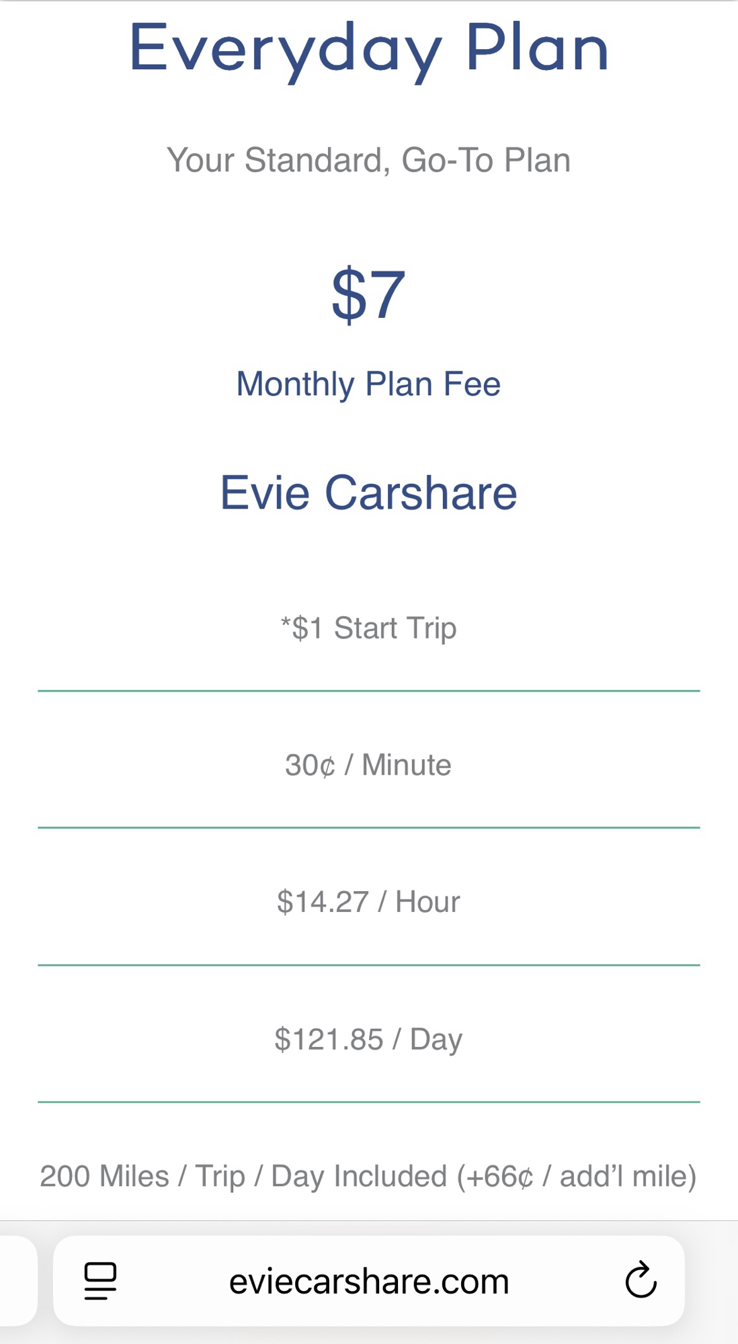Tap the $7 price figure
This screenshot has height=1344, width=738.
click(368, 294)
